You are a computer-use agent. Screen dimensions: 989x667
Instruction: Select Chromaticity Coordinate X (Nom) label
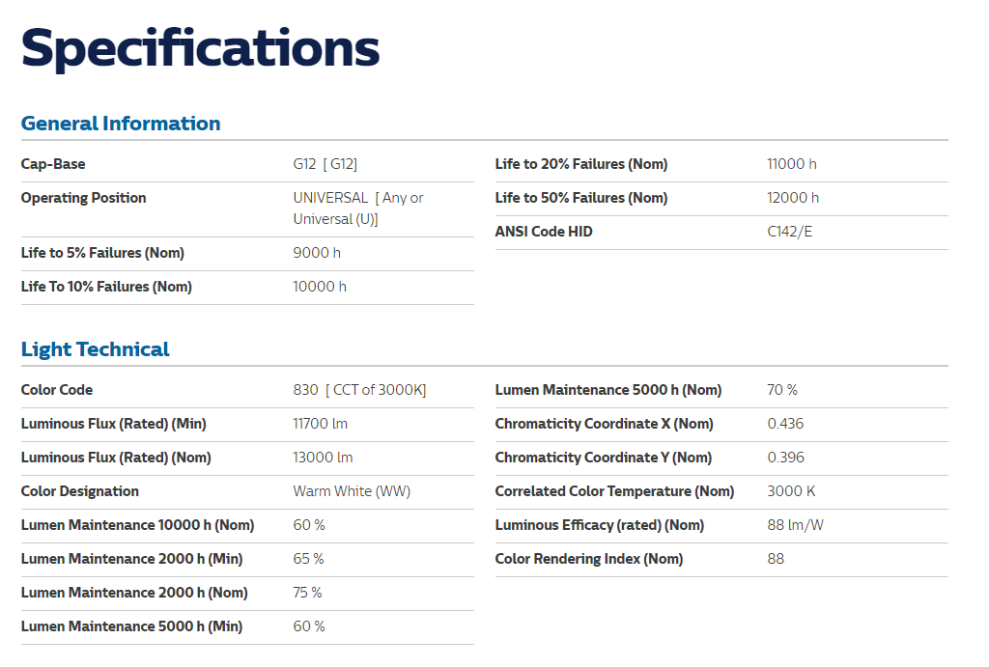coord(605,424)
